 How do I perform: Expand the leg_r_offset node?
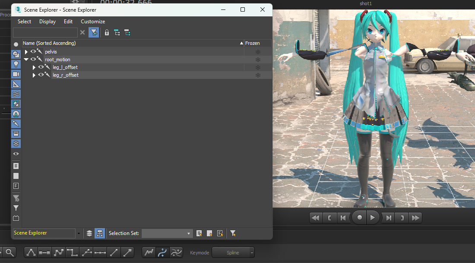point(34,75)
